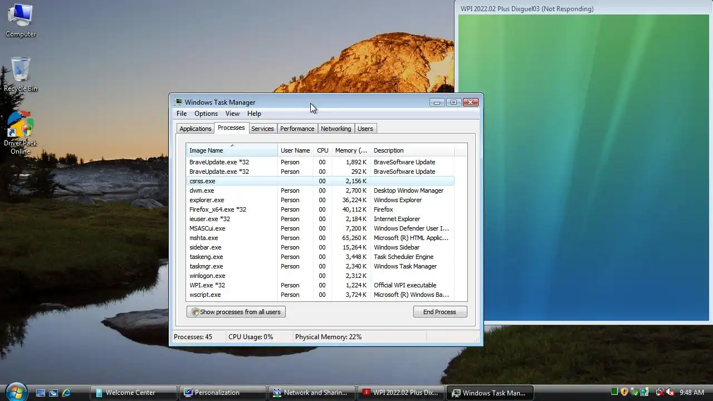Select the ieuser.exe *32 process row
Viewport: 713px width, 401px height.
pyautogui.click(x=320, y=219)
